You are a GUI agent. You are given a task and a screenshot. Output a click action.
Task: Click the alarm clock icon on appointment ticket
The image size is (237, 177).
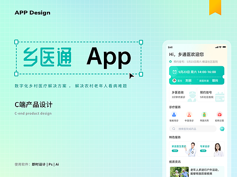click(175, 72)
